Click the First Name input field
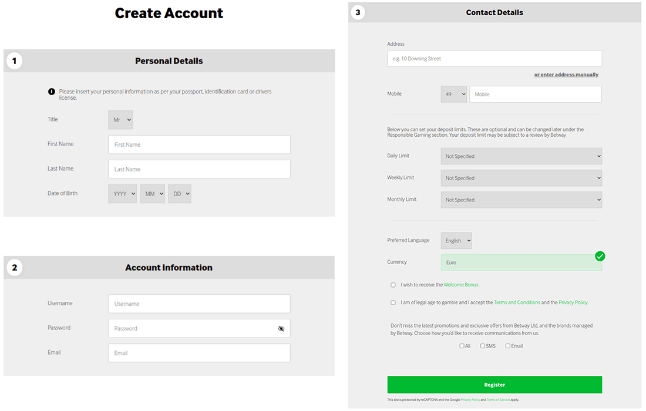646x411 pixels. (199, 144)
